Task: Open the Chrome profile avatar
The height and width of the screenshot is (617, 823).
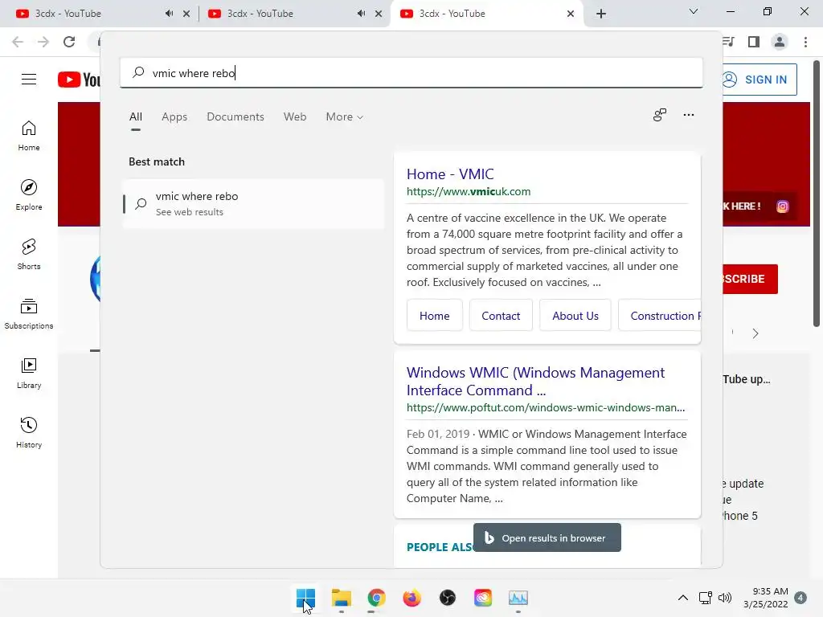Action: 780,42
